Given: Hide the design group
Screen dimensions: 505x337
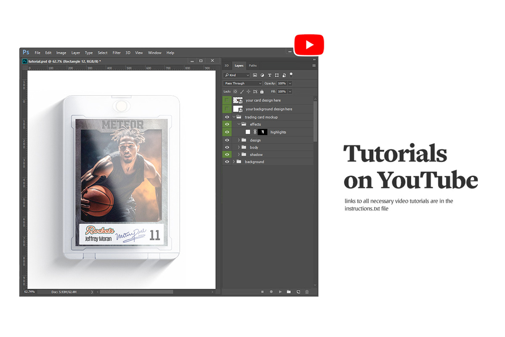Looking at the screenshot, I should 227,140.
